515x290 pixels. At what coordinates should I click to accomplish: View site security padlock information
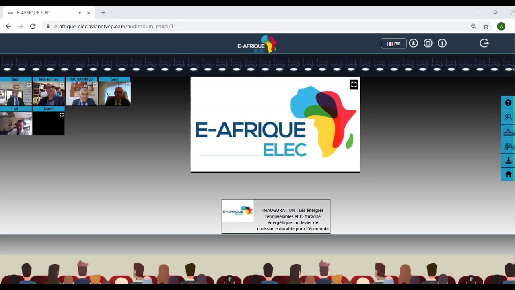click(x=48, y=26)
